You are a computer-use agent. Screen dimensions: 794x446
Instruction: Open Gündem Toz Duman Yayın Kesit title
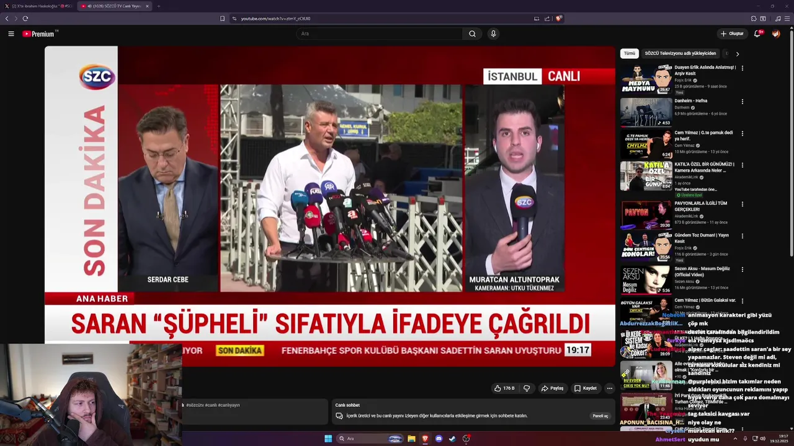click(x=702, y=238)
